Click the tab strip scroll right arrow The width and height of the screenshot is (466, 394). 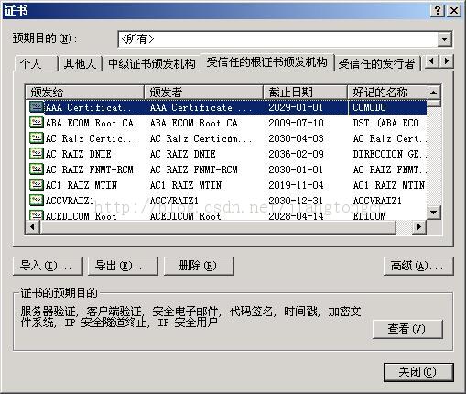pos(447,61)
